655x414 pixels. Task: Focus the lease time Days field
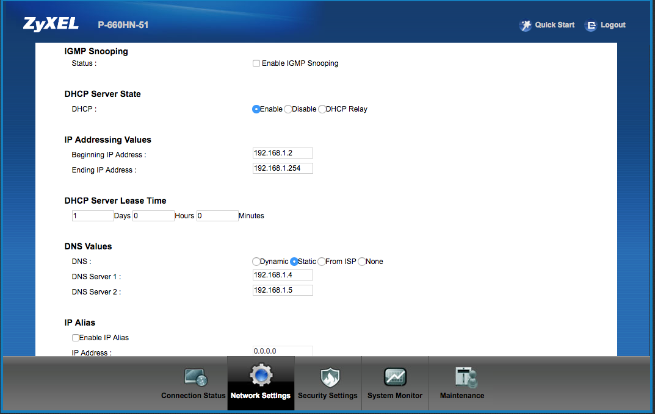point(93,216)
